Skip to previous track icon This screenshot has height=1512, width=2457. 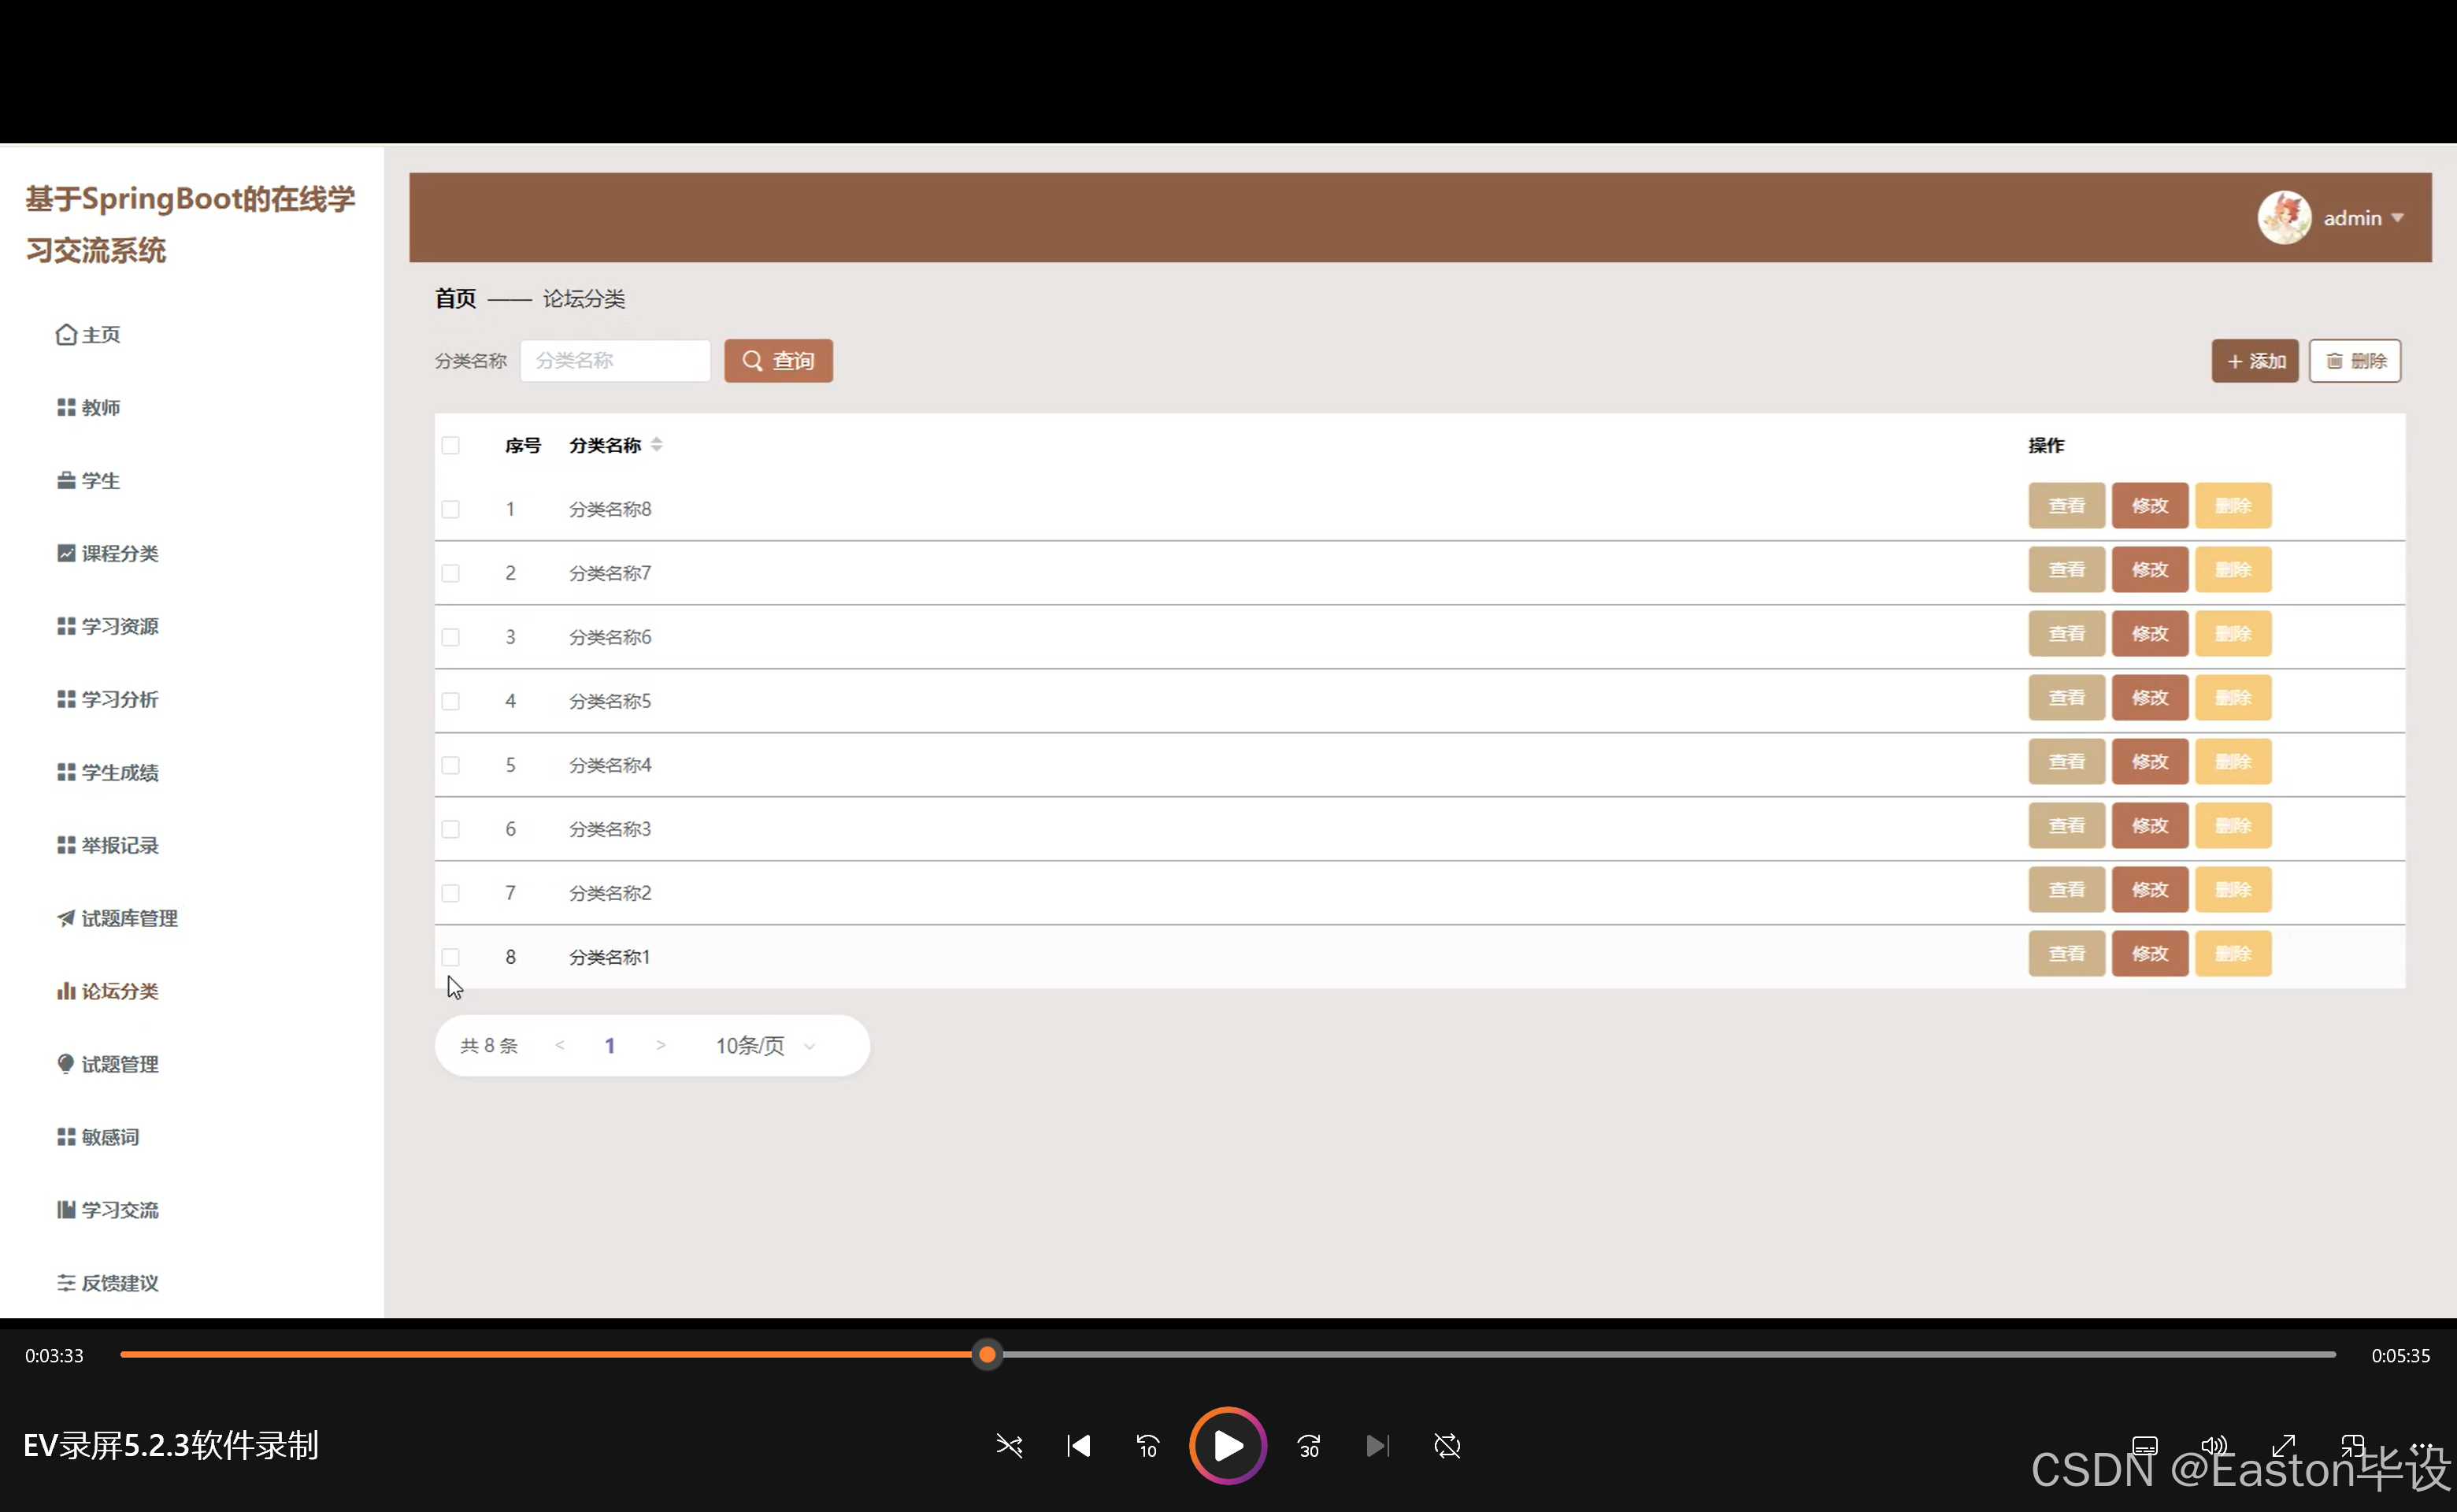(x=1078, y=1445)
